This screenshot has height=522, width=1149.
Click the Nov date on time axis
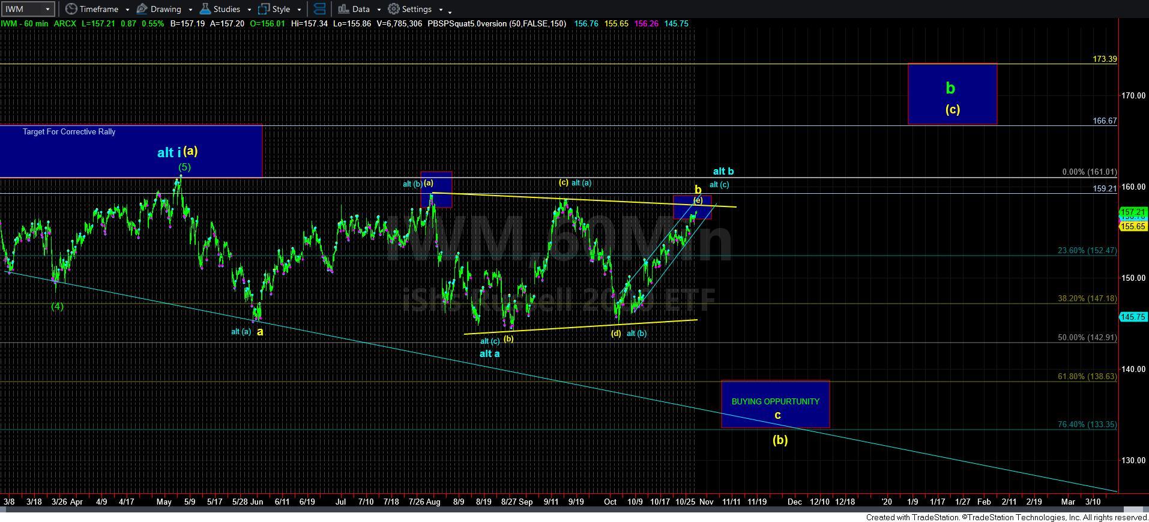point(706,502)
